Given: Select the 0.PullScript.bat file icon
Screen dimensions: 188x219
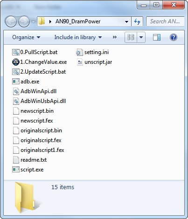Looking at the screenshot, I should point(16,52).
